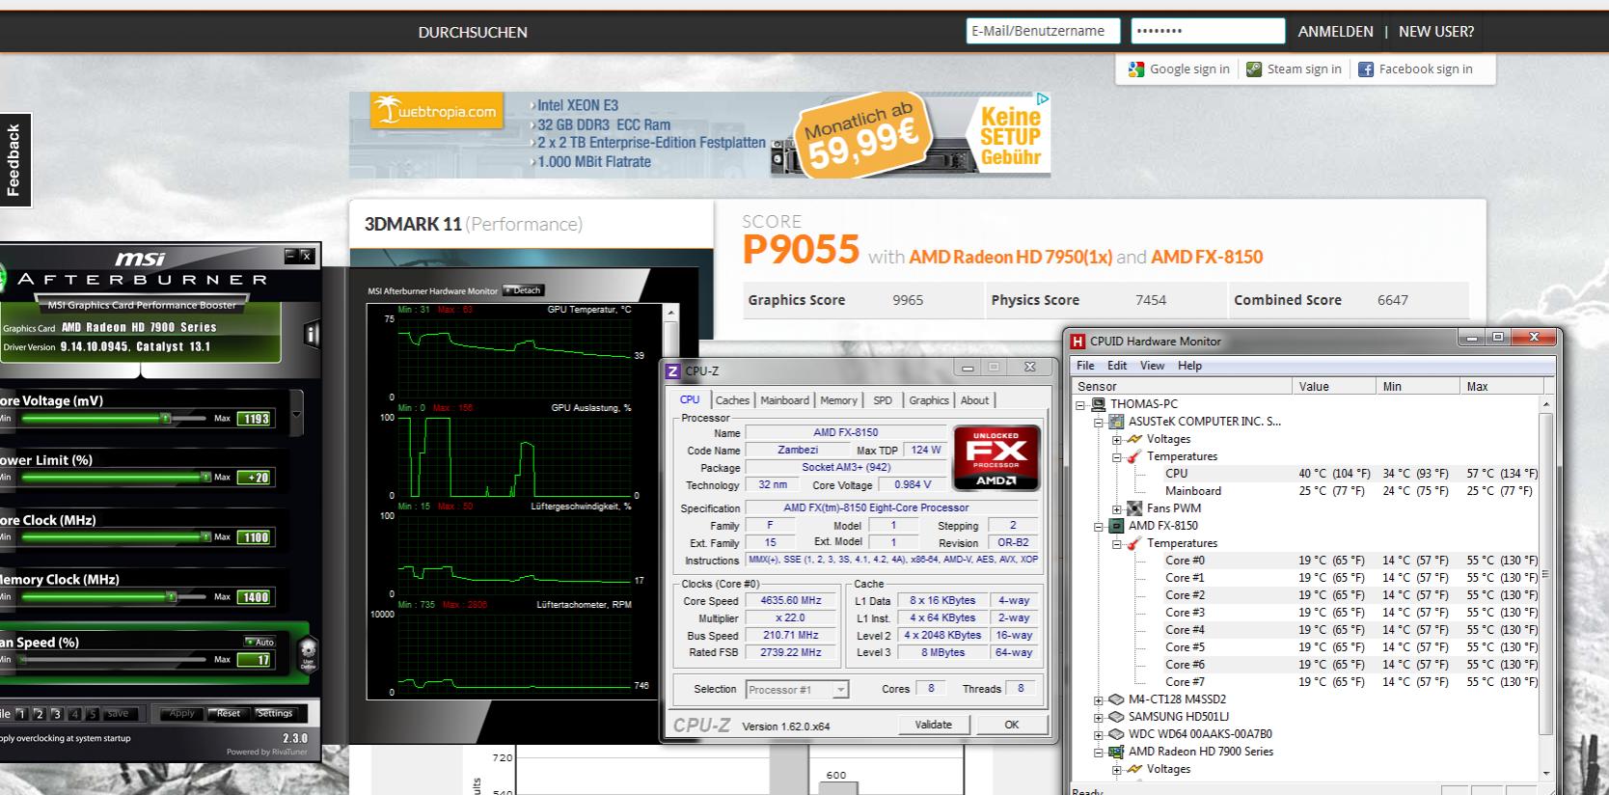Switch to the CPU-Z Caches tab

(732, 400)
